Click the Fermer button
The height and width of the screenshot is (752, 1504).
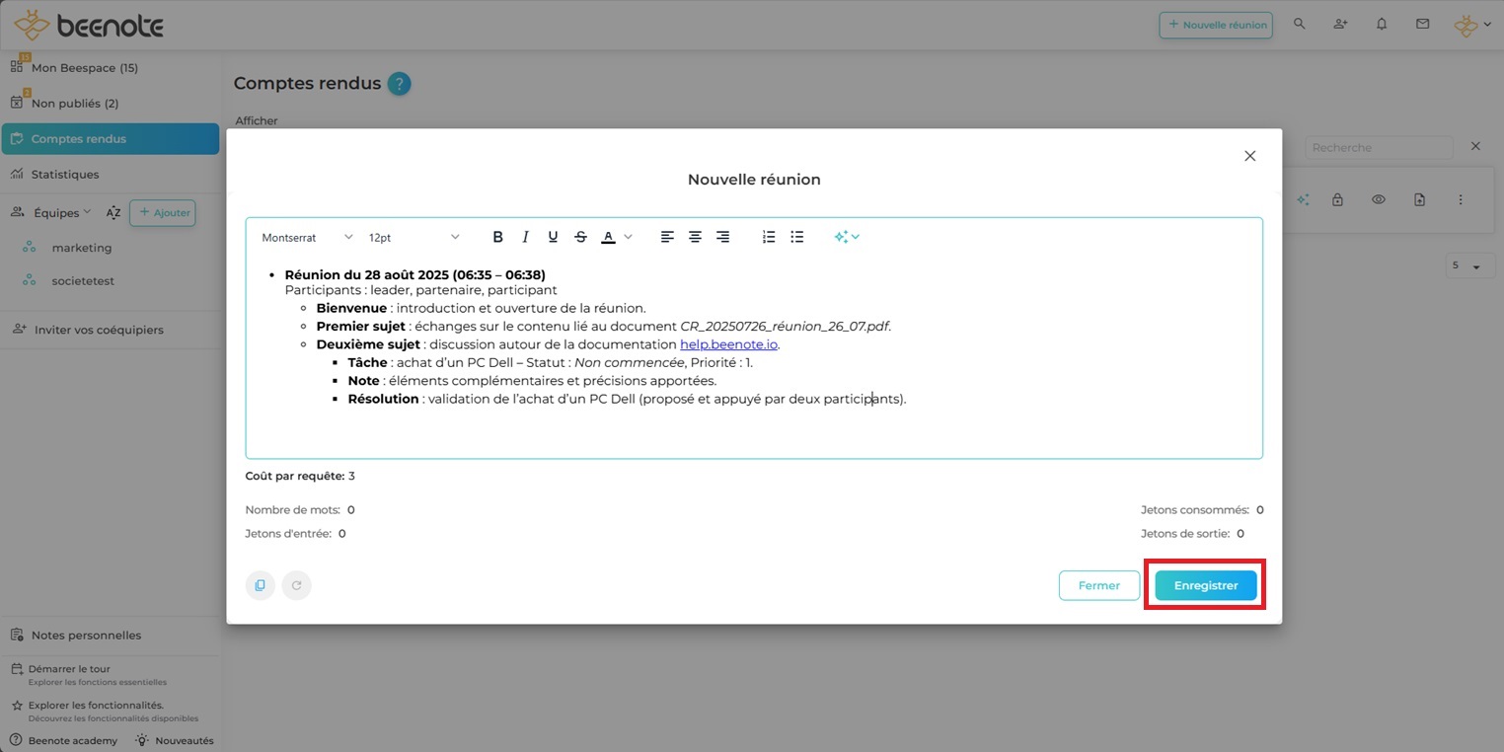click(1098, 585)
